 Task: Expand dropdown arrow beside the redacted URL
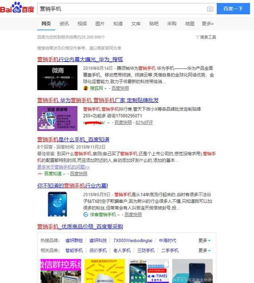click(108, 123)
